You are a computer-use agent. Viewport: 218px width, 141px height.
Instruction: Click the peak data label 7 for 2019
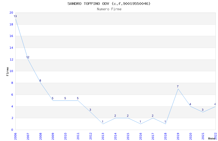178,87
